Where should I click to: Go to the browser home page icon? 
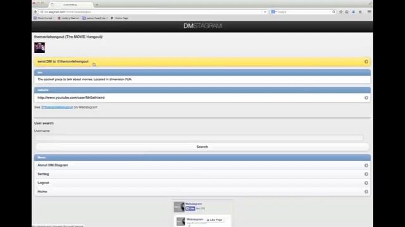pyautogui.click(x=360, y=12)
